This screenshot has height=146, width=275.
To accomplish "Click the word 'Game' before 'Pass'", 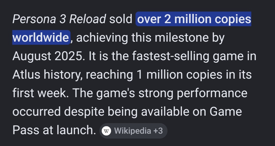I will [x=226, y=112].
